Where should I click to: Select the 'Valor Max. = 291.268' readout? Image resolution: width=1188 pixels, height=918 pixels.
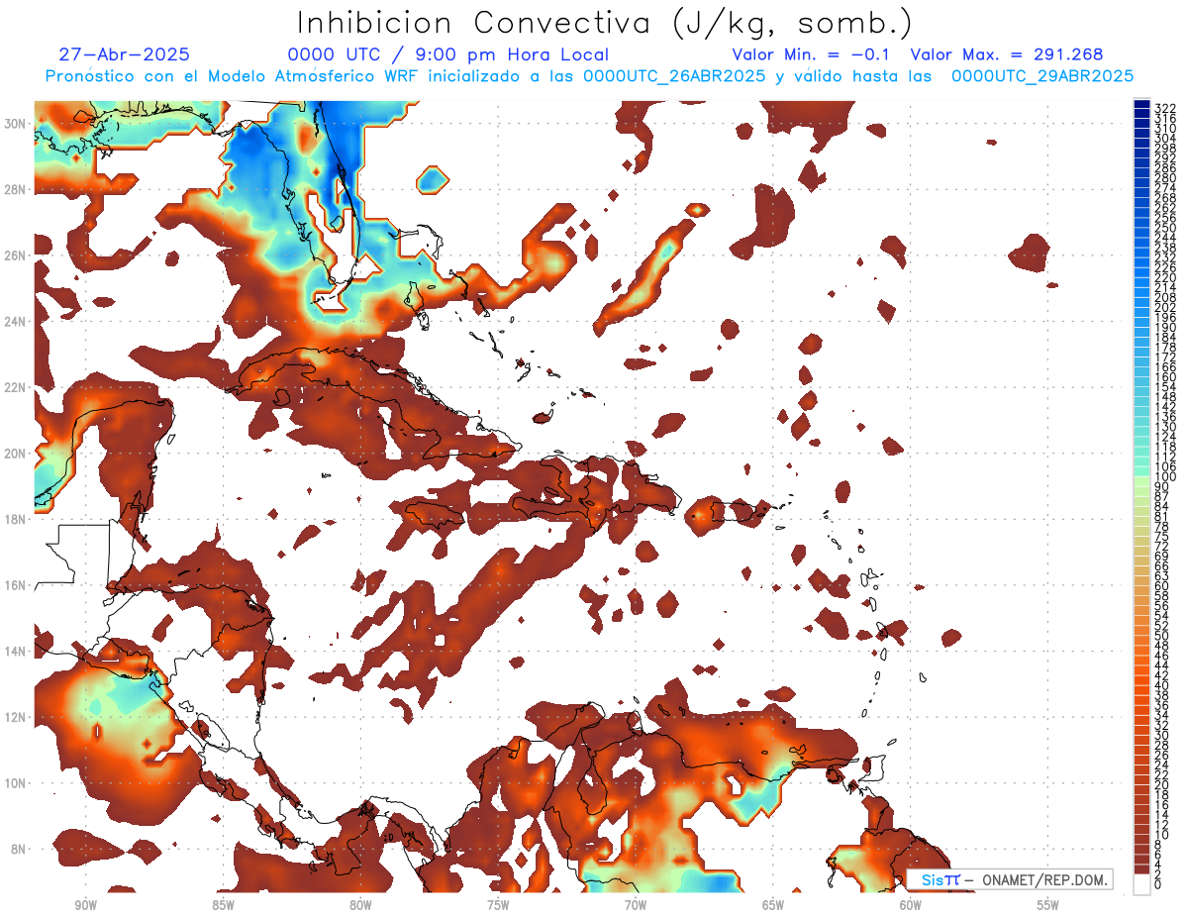coord(1007,54)
